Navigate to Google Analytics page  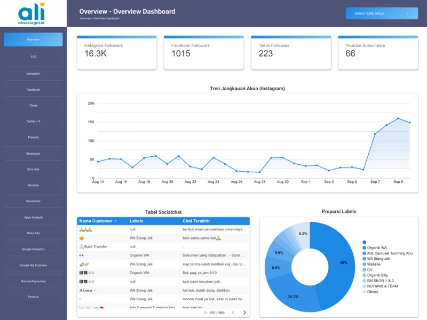point(33,249)
